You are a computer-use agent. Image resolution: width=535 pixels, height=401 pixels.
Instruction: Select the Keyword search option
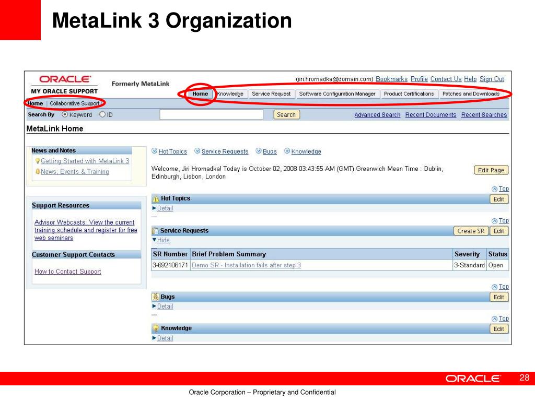[64, 114]
